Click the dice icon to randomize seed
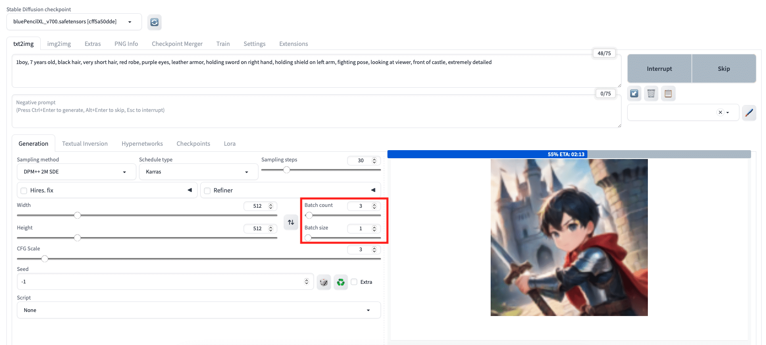 [x=324, y=282]
